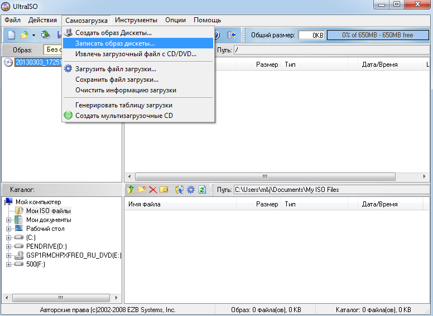Sort catalog list by Тип column

point(315,204)
